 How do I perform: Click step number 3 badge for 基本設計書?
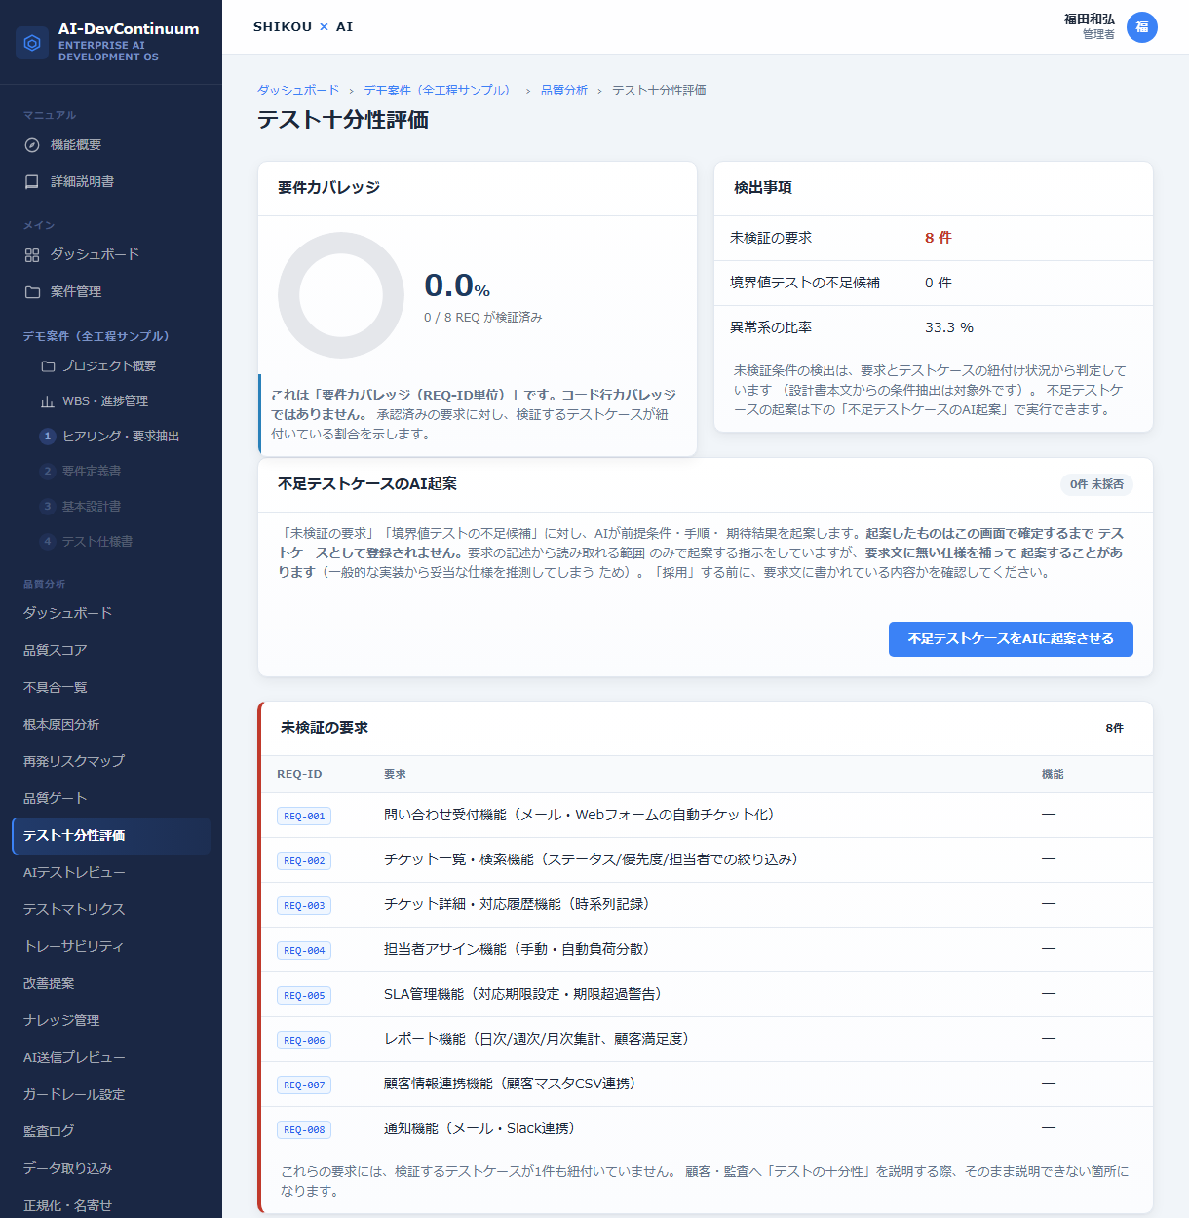(47, 507)
